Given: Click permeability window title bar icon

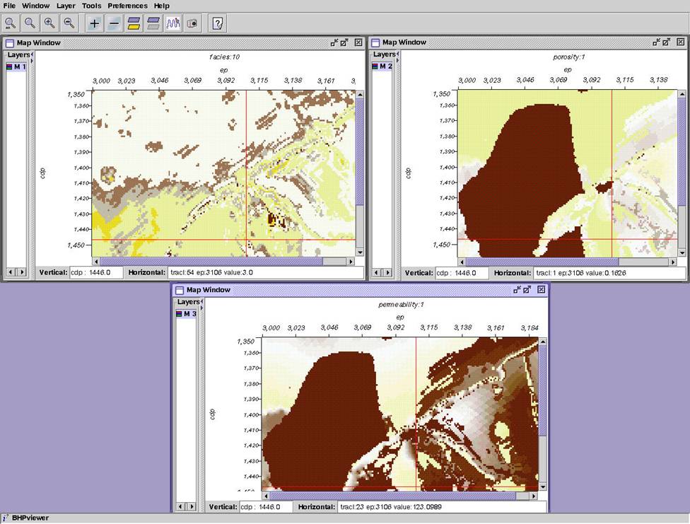Looking at the screenshot, I should click(180, 290).
